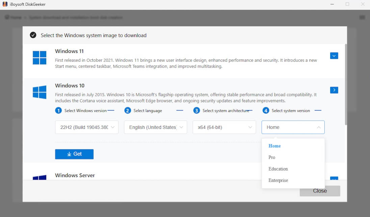370x217 pixels.
Task: Click the checkmark icon beside dialog title
Action: point(33,35)
